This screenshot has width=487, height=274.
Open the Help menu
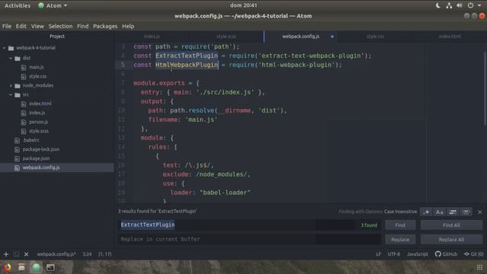pyautogui.click(x=128, y=26)
